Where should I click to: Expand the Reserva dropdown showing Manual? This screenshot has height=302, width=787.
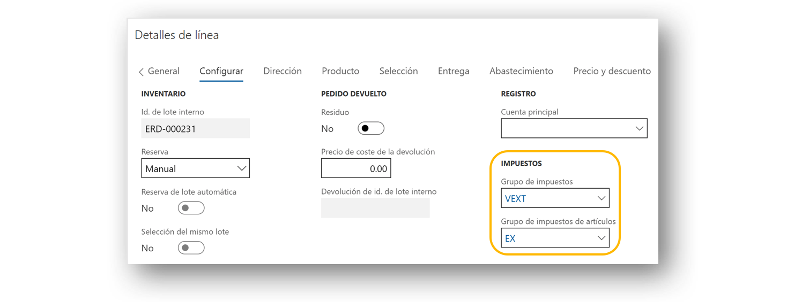pyautogui.click(x=196, y=168)
